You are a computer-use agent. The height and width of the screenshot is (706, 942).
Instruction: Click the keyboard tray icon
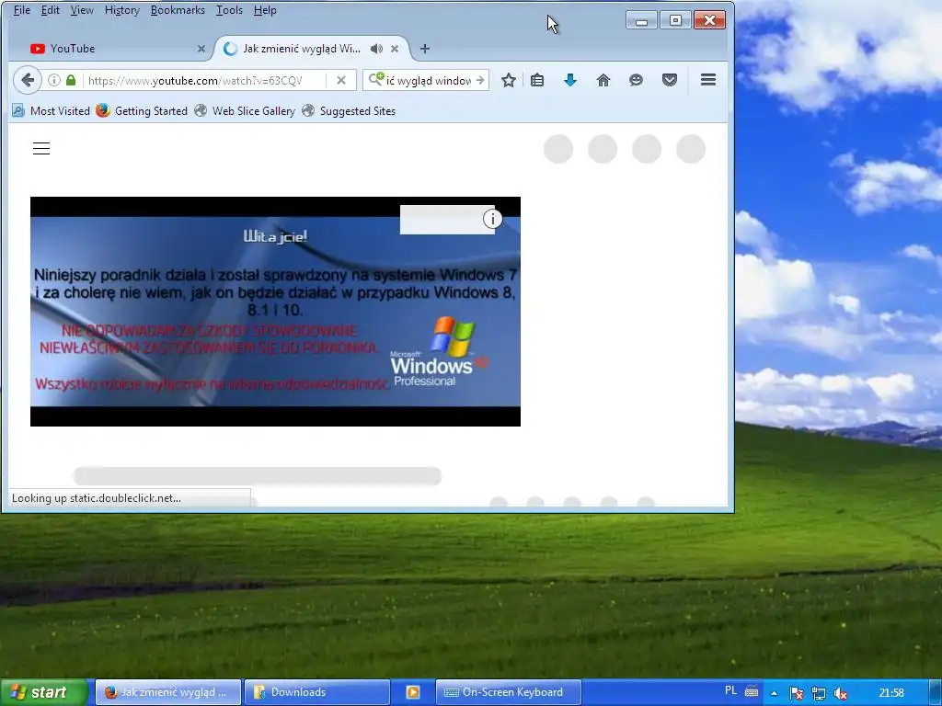(x=752, y=691)
